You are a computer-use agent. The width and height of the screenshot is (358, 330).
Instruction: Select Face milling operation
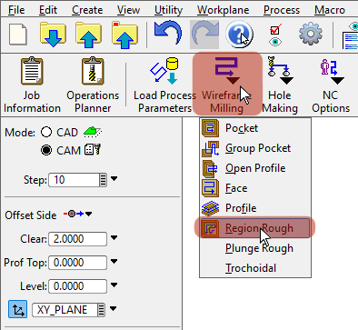coord(255,188)
